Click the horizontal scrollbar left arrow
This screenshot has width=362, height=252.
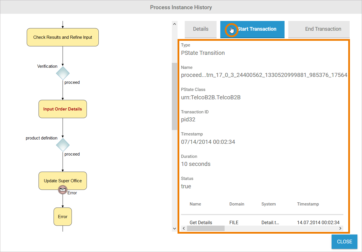tap(184, 228)
